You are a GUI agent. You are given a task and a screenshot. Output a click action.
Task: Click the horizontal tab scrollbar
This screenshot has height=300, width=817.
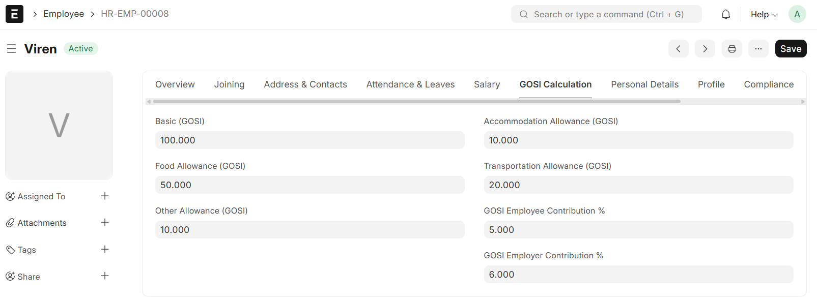point(416,102)
